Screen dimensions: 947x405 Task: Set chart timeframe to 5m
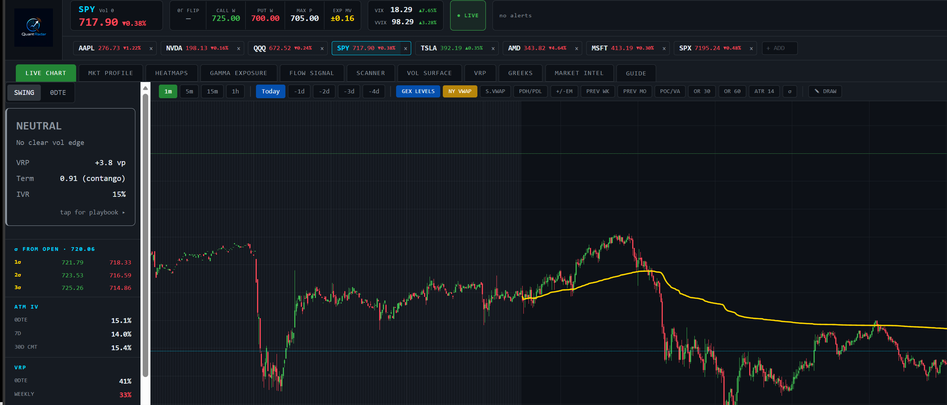[189, 92]
